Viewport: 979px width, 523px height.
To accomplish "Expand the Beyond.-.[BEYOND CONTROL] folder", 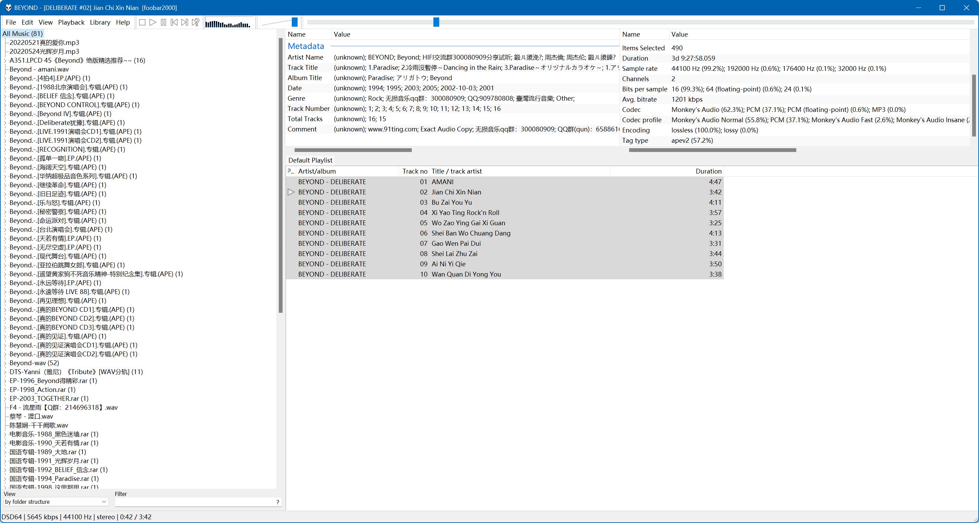I will tap(5, 105).
